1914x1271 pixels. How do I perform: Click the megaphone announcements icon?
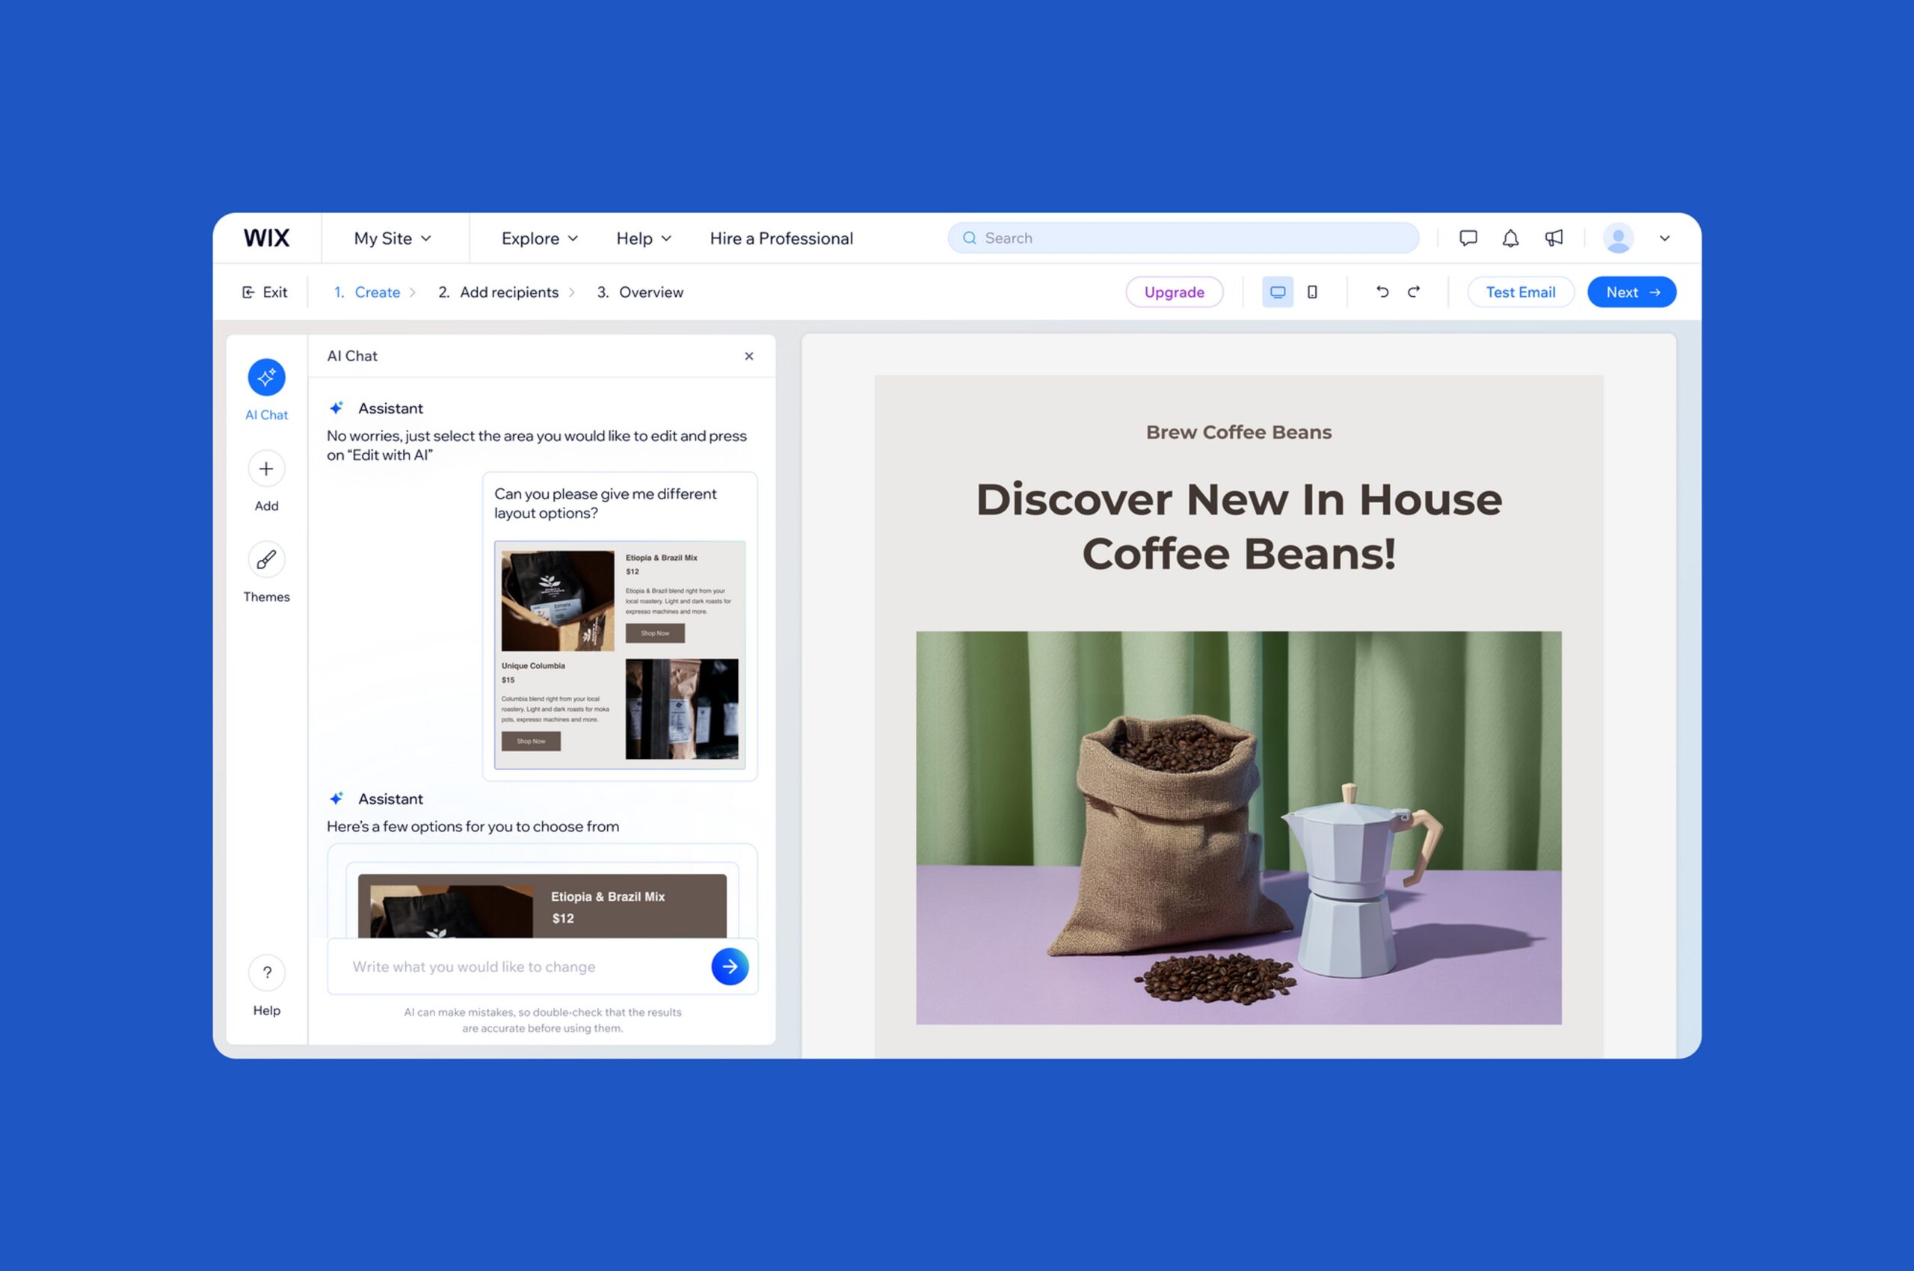[1553, 238]
